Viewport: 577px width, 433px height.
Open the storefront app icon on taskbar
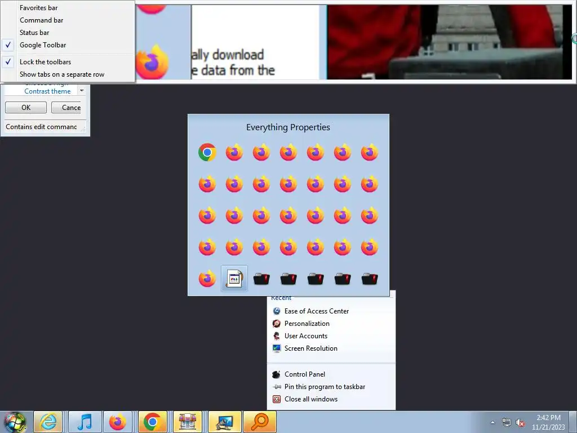click(x=188, y=422)
